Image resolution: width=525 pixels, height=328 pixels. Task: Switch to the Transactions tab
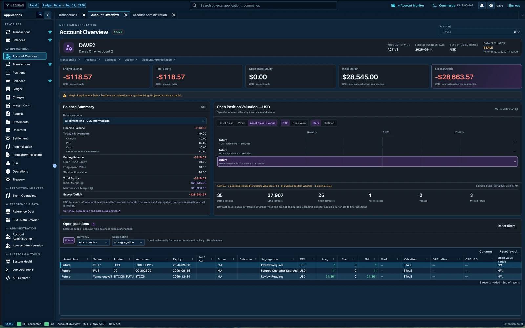click(x=68, y=15)
